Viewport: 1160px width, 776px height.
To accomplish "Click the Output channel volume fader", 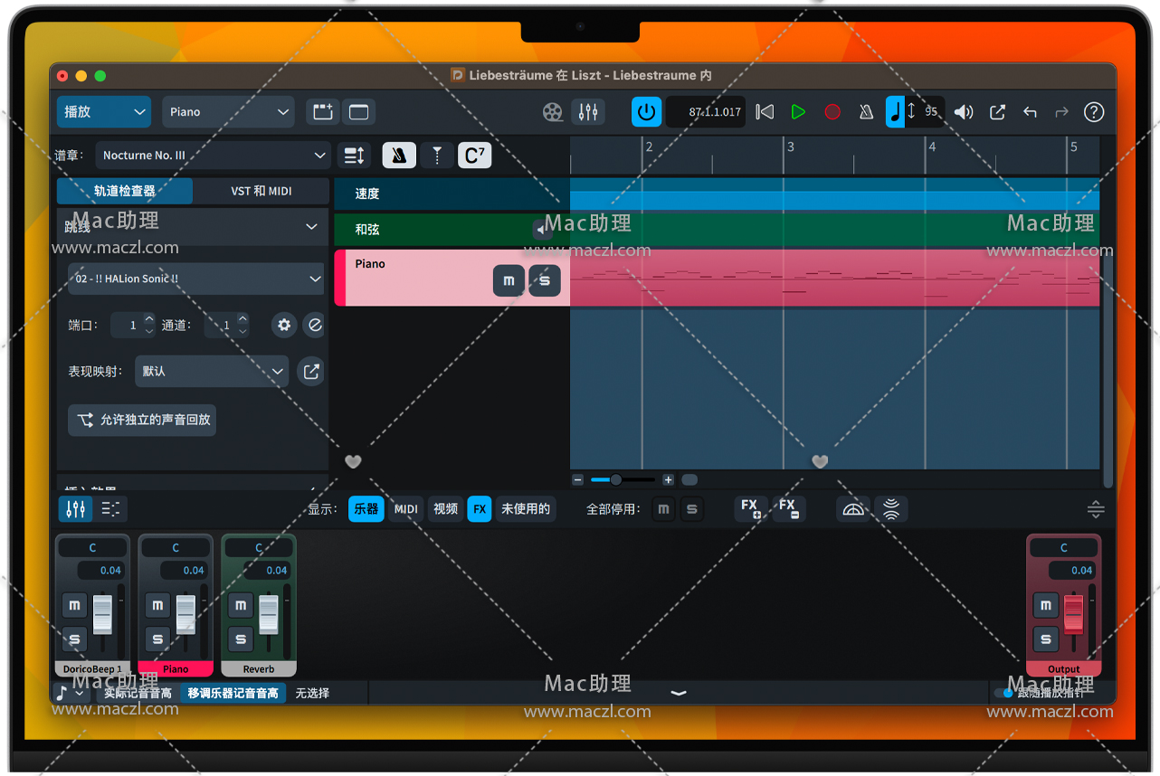I will (1073, 613).
